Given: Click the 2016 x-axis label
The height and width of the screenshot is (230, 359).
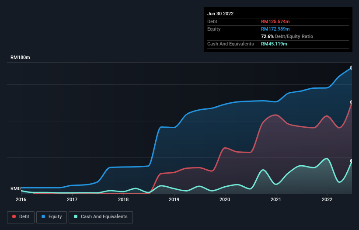Looking at the screenshot, I should 21,199.
